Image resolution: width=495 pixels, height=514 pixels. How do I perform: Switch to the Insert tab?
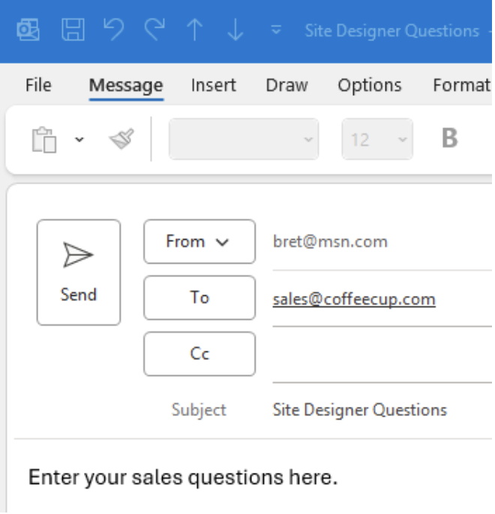pyautogui.click(x=214, y=85)
